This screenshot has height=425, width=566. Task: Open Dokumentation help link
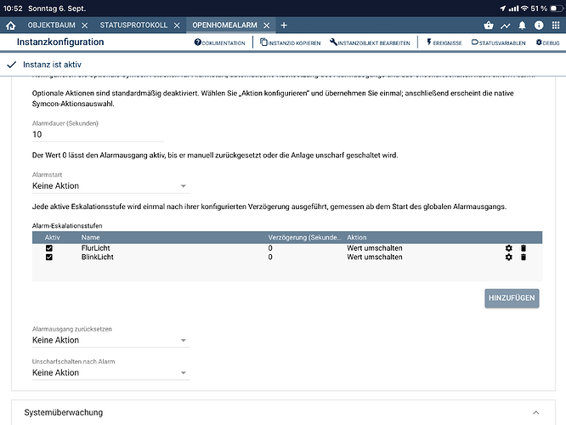pyautogui.click(x=219, y=42)
